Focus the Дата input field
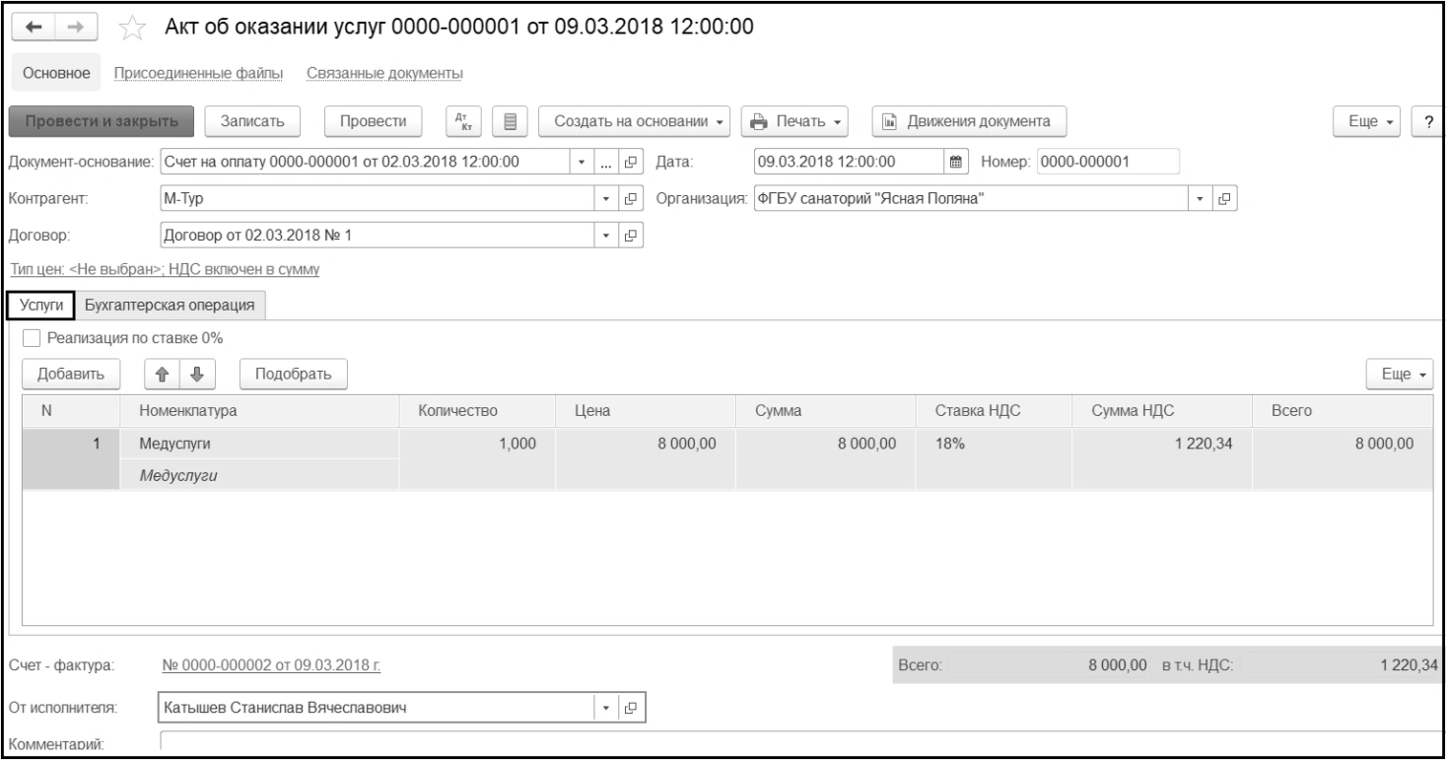Image resolution: width=1446 pixels, height=760 pixels. point(849,161)
